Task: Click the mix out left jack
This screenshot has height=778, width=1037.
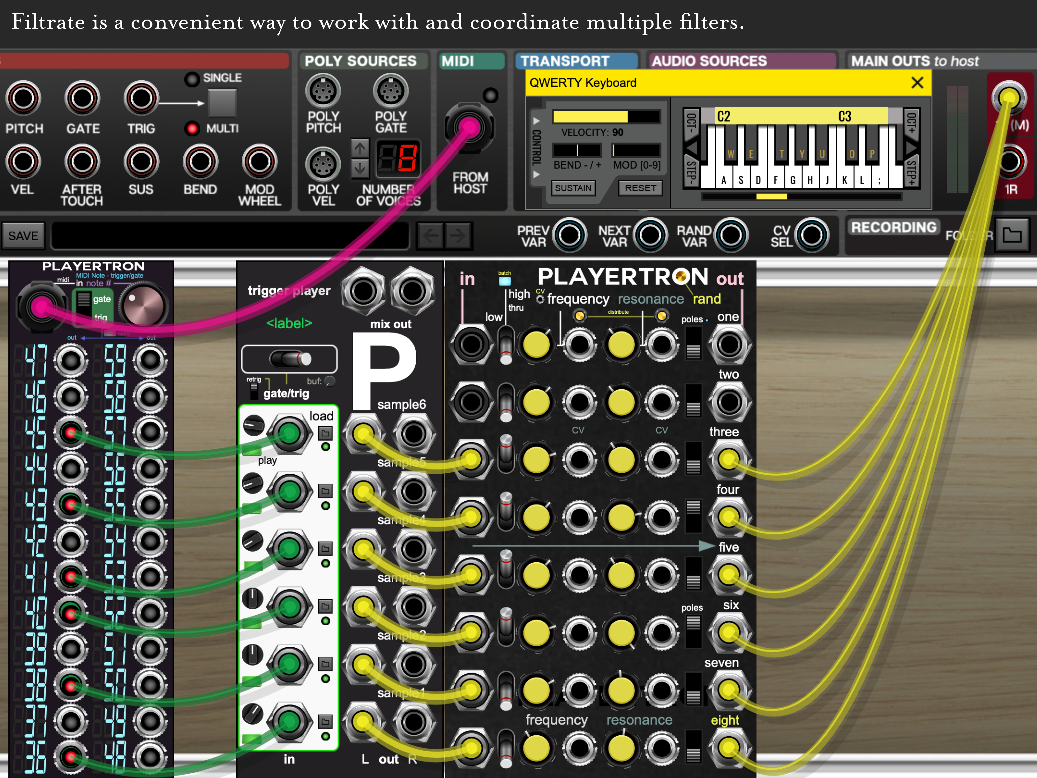Action: pos(363,291)
